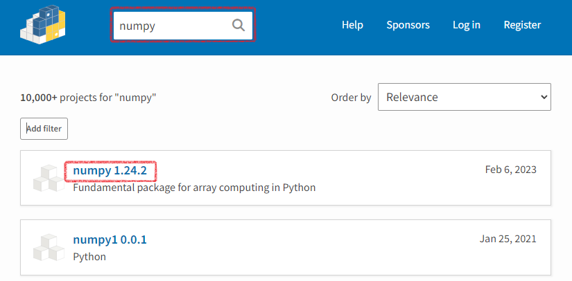Click the cube icon beside numpy1 0.0.1
Screen dimensions: 572x281
[49, 247]
